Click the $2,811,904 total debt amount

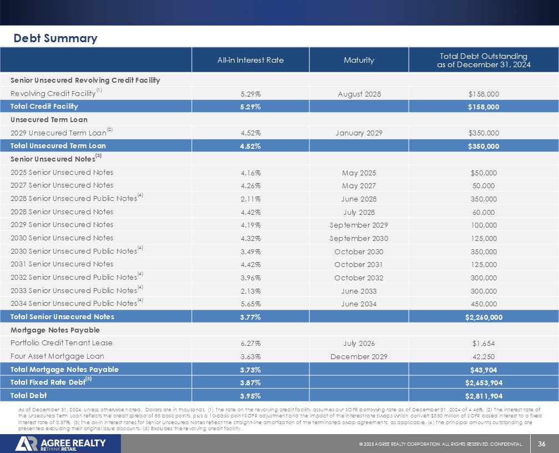pyautogui.click(x=483, y=396)
